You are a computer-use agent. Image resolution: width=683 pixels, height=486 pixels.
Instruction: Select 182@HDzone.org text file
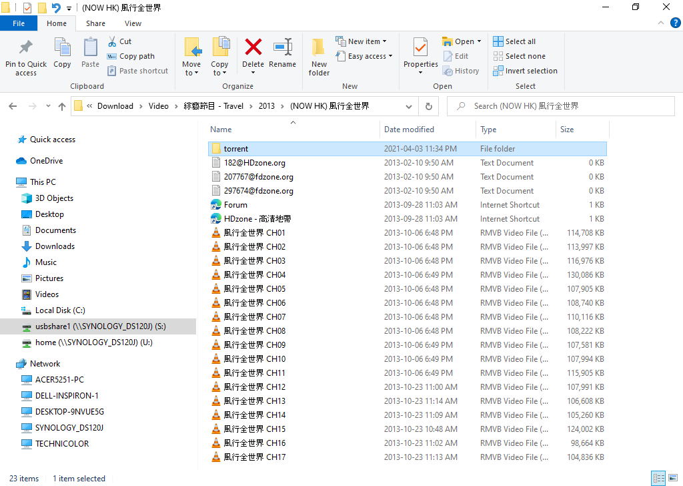point(408,163)
